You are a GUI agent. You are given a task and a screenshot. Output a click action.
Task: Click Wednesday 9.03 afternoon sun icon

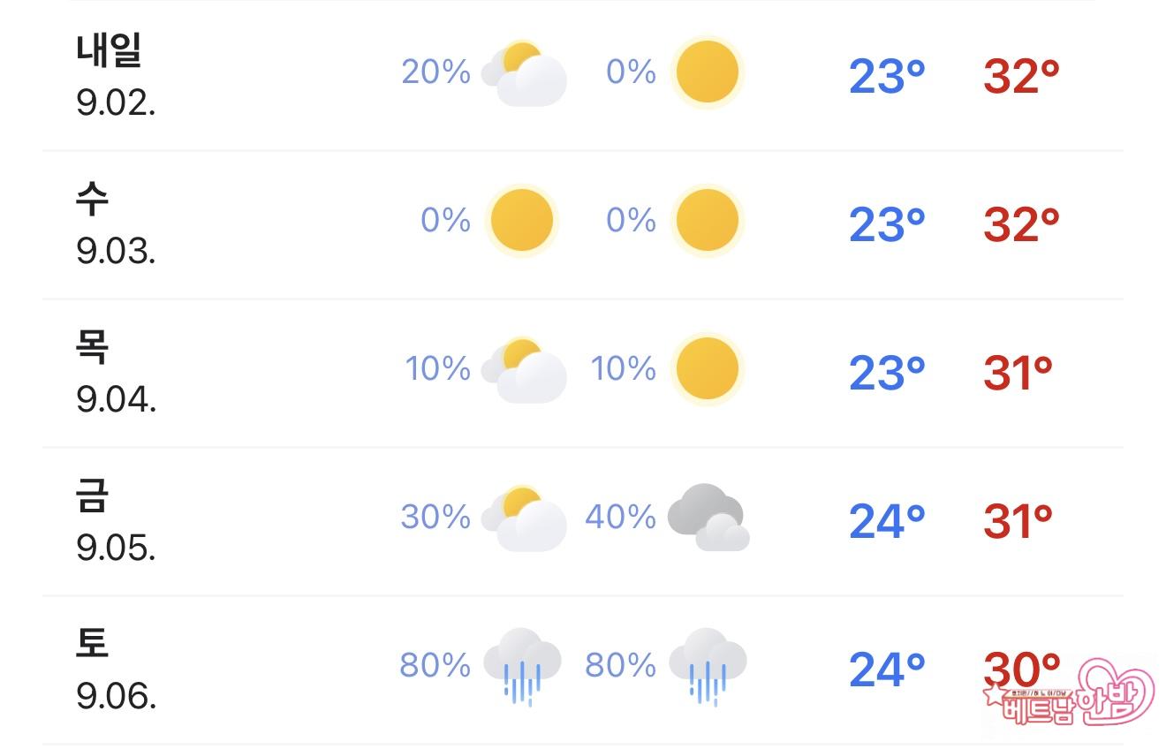(707, 221)
